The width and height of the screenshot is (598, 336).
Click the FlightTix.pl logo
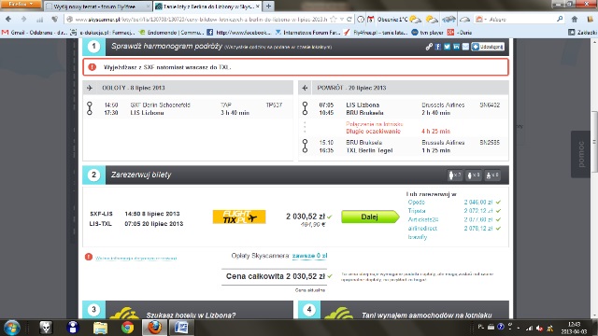[x=239, y=217]
